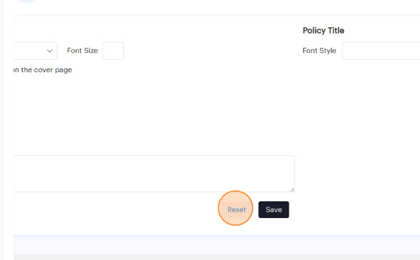Select the Policy Title heading
The image size is (420, 260).
tap(323, 30)
